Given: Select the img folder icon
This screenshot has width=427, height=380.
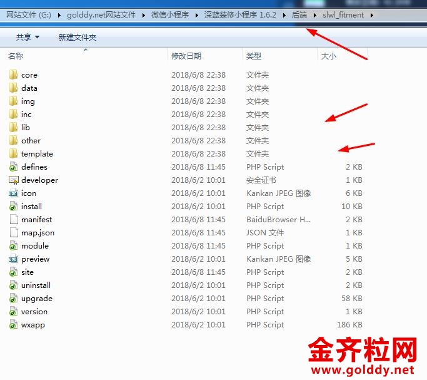Looking at the screenshot, I should [13, 101].
